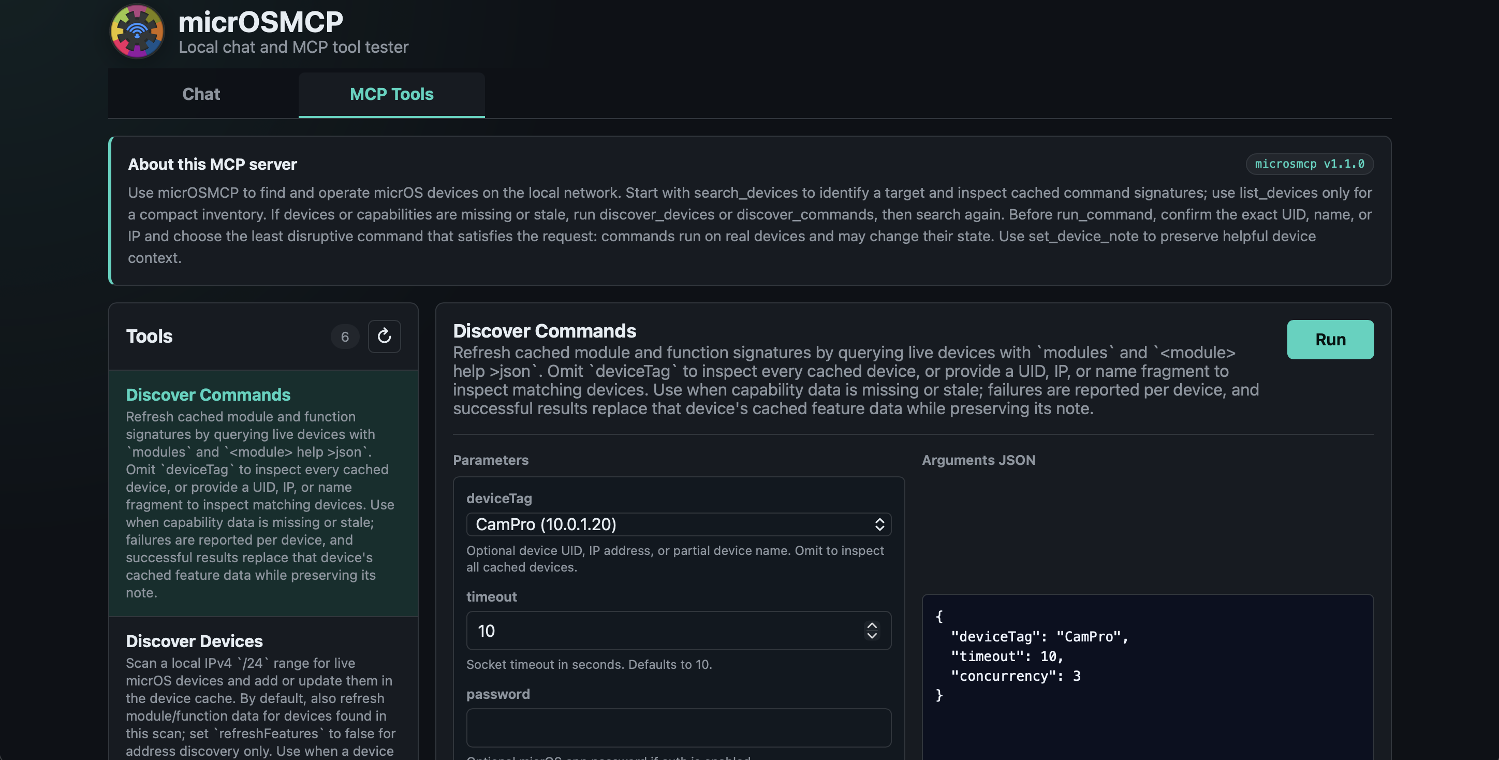Refresh the Tools list
This screenshot has height=760, width=1499.
[384, 337]
